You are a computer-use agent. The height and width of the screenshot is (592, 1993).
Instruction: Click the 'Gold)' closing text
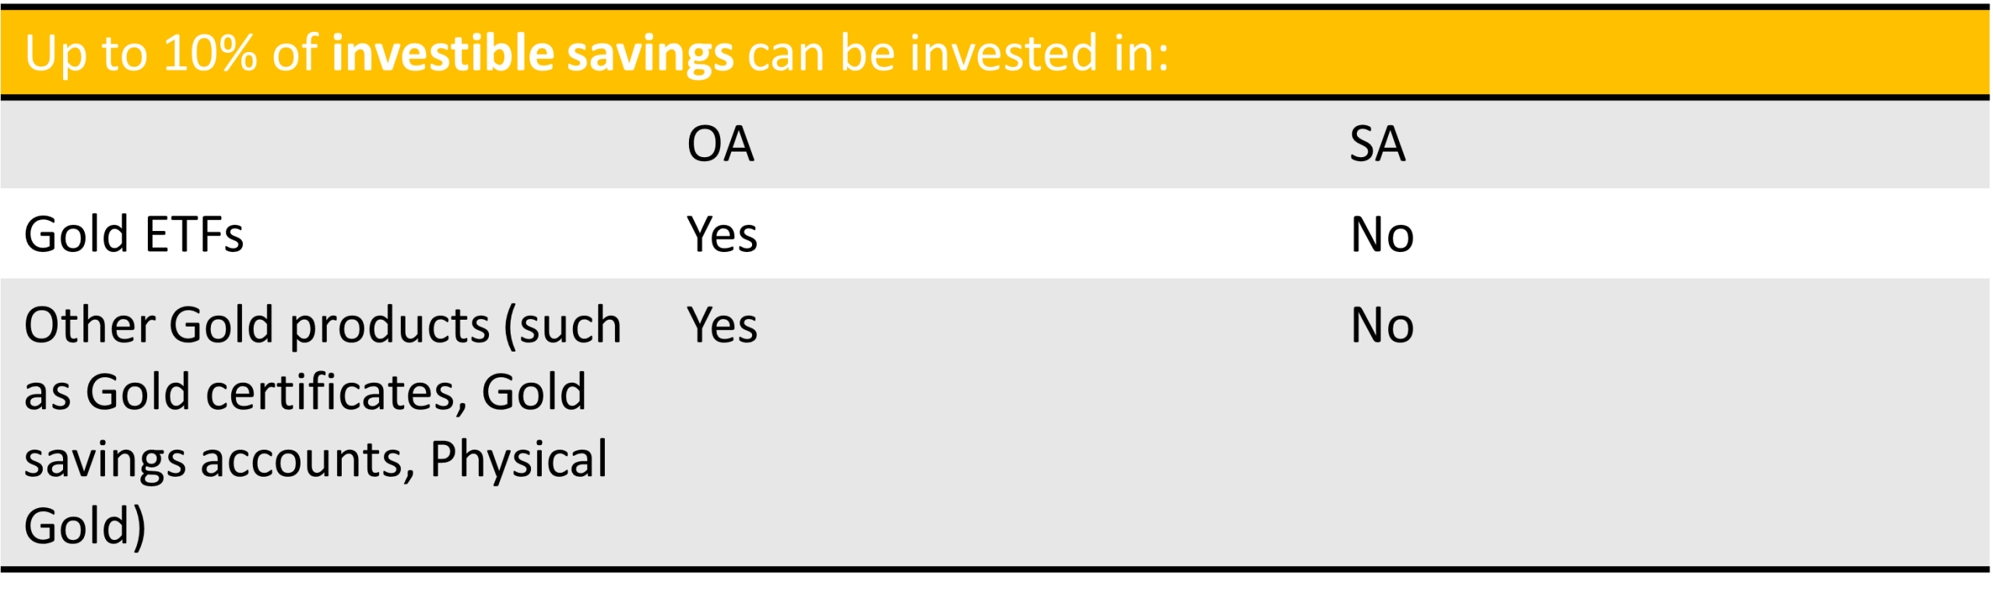click(x=86, y=527)
